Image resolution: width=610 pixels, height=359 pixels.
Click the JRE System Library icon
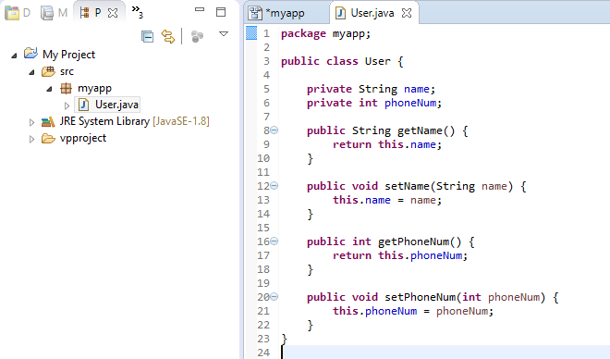point(48,122)
